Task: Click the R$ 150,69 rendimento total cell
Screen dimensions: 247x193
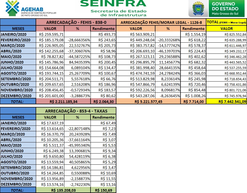Action: [x=103, y=190]
